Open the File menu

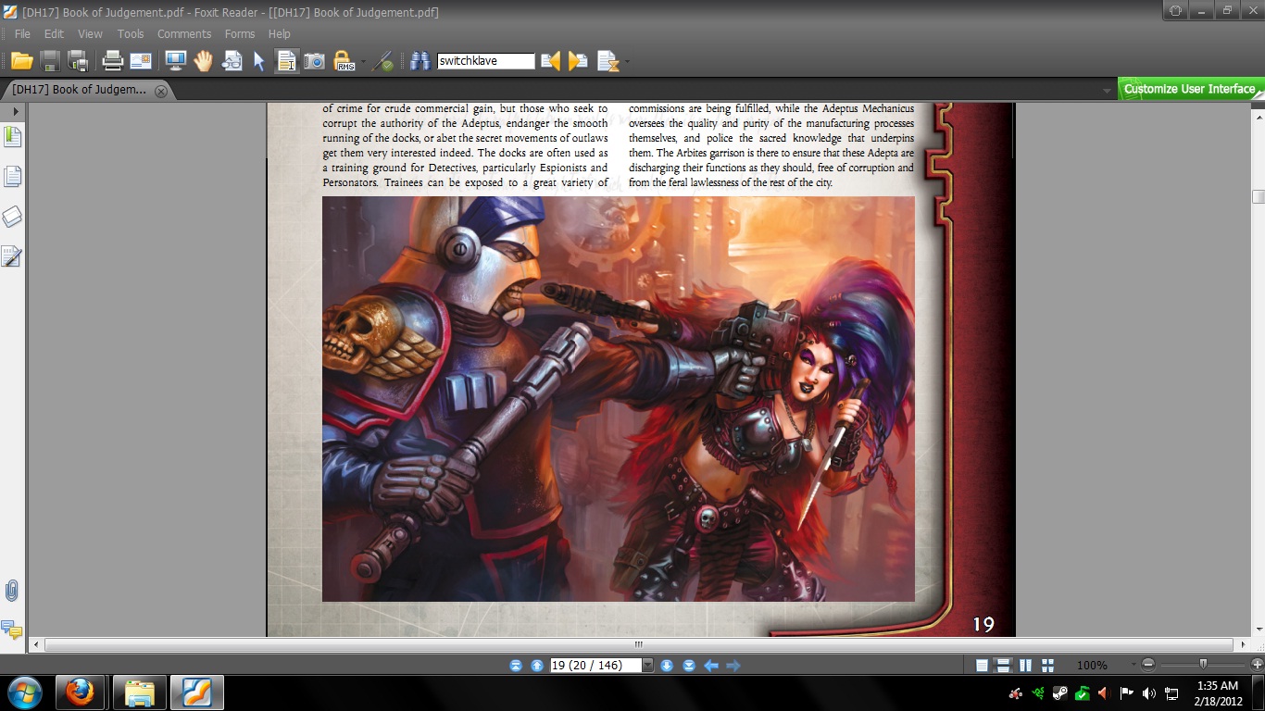22,34
